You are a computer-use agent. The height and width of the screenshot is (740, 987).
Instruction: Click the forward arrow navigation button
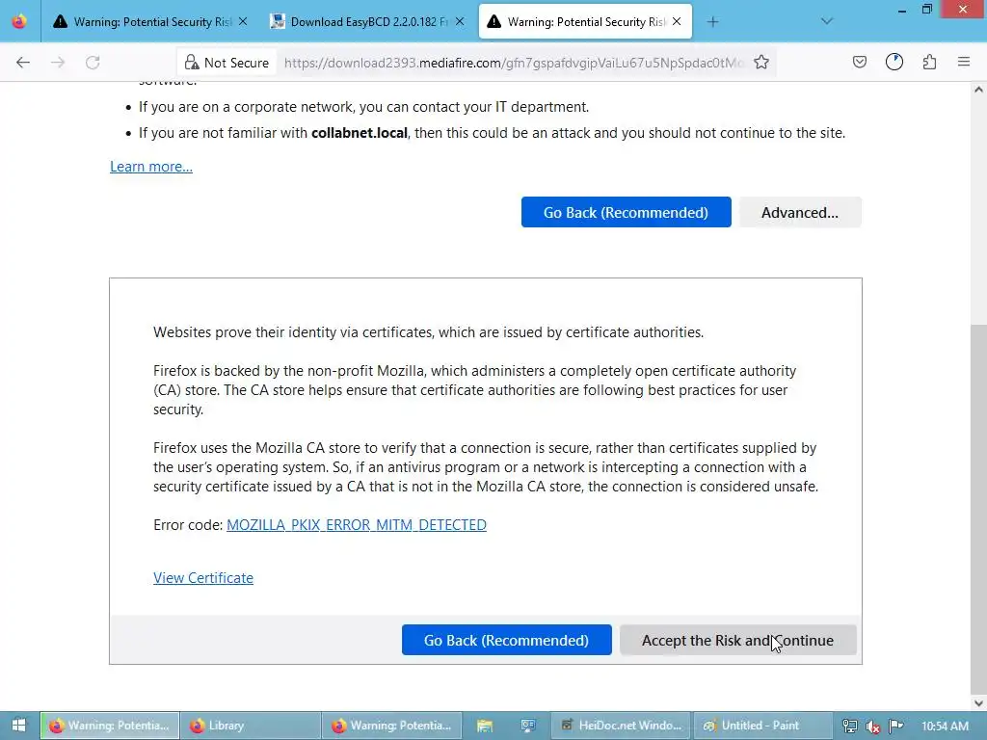point(58,63)
